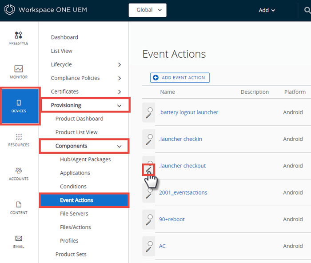311x263 pixels.
Task: Select the Devices section icon
Action: (19, 103)
